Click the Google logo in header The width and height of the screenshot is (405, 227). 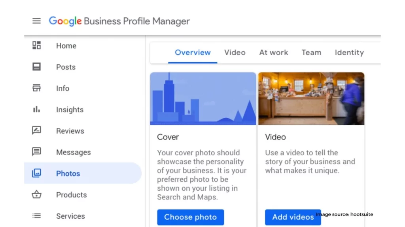(65, 21)
